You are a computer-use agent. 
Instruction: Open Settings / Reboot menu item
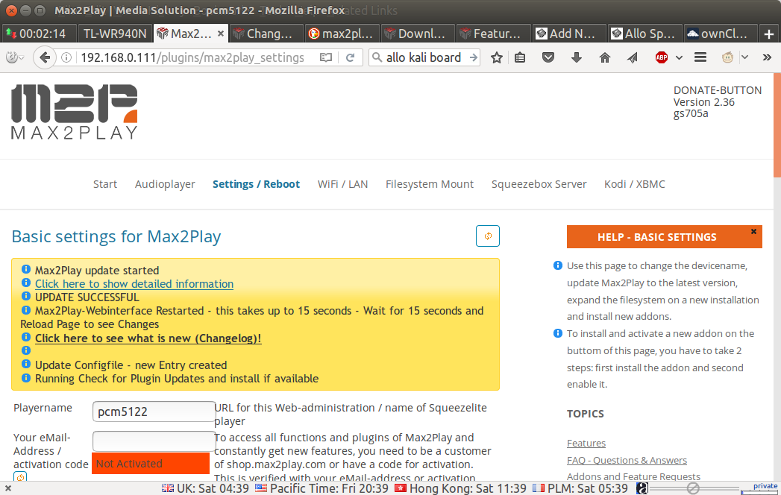[256, 184]
